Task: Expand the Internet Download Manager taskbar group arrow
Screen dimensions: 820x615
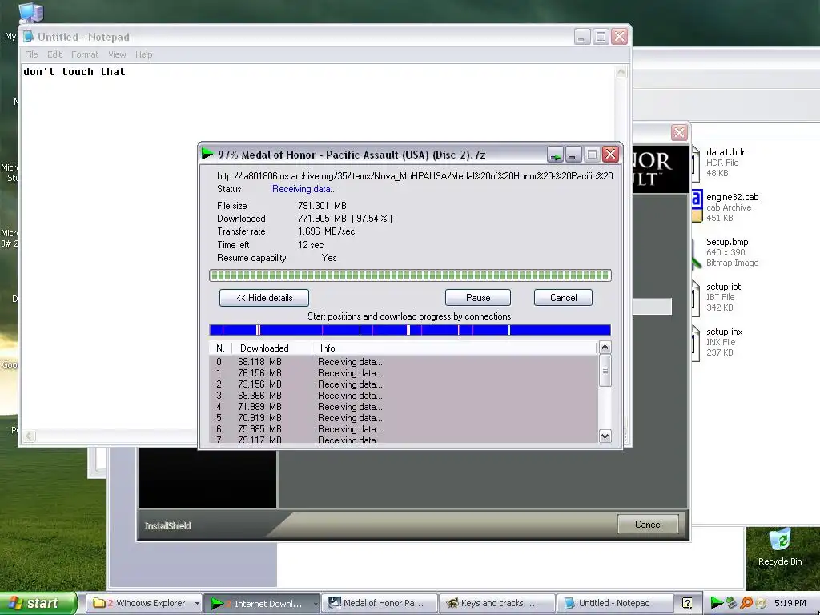Action: (316, 604)
